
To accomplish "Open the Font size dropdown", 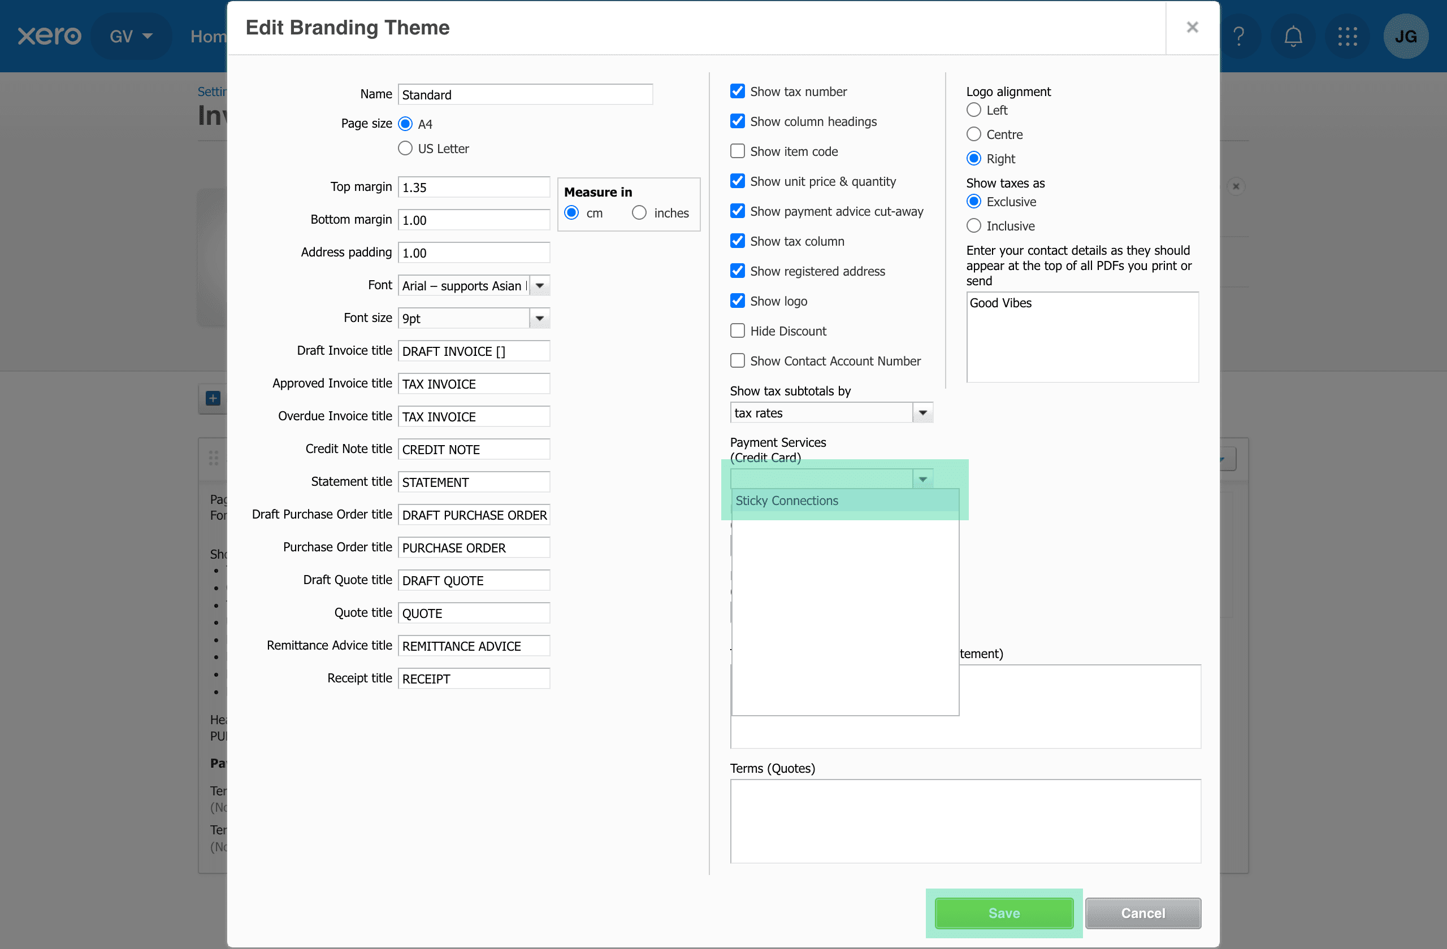I will click(x=539, y=319).
